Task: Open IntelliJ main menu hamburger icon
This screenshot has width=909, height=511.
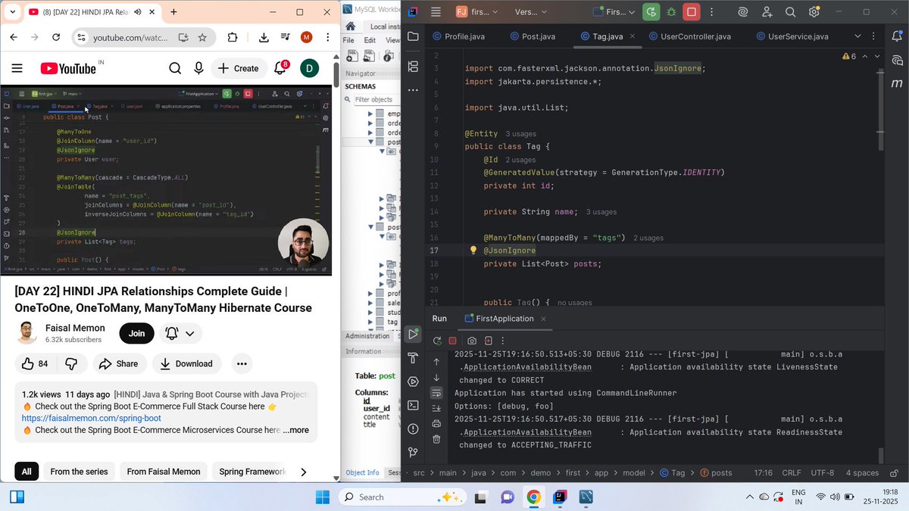Action: [436, 12]
